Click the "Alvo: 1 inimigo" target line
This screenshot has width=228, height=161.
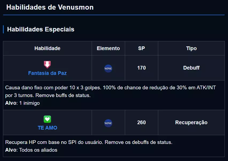click(22, 103)
